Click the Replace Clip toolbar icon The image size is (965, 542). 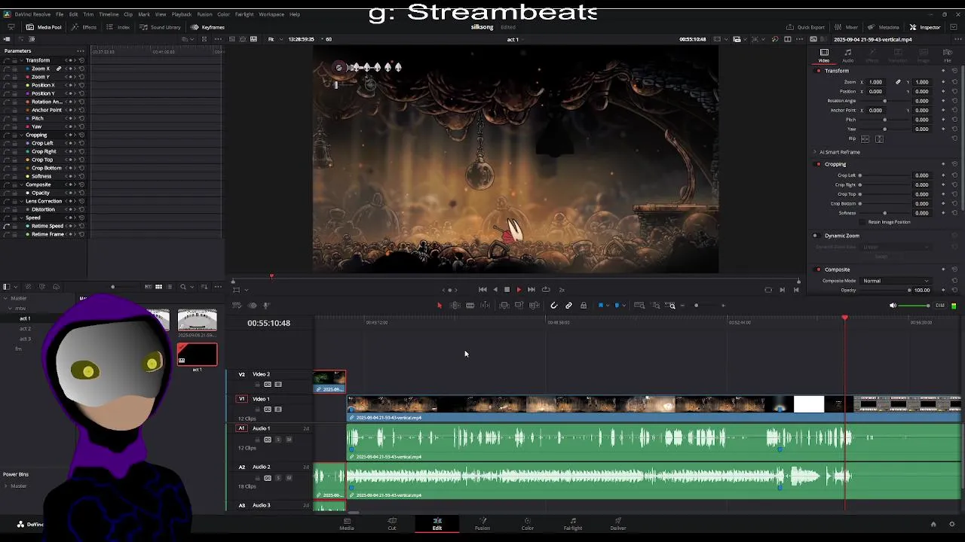(534, 305)
